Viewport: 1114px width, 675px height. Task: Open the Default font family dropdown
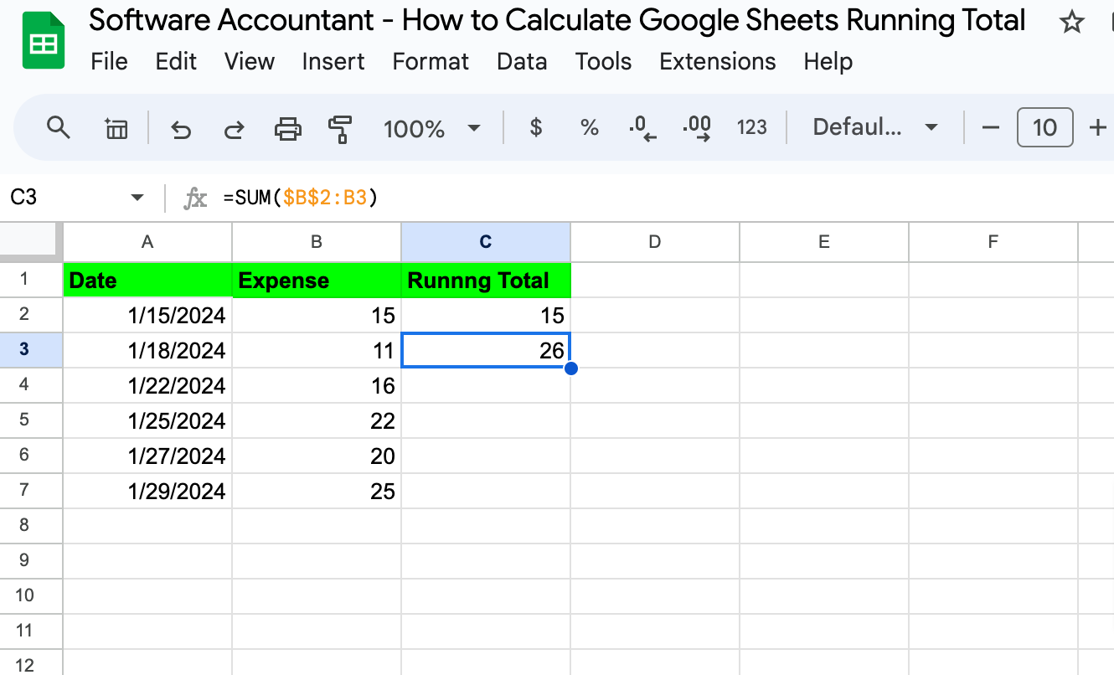coord(874,127)
